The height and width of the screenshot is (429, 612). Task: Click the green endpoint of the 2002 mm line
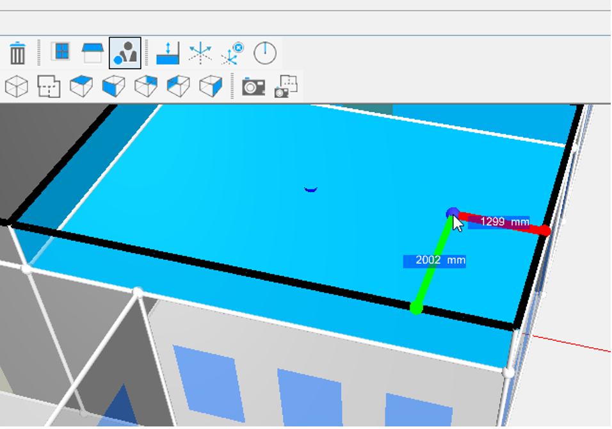(417, 309)
